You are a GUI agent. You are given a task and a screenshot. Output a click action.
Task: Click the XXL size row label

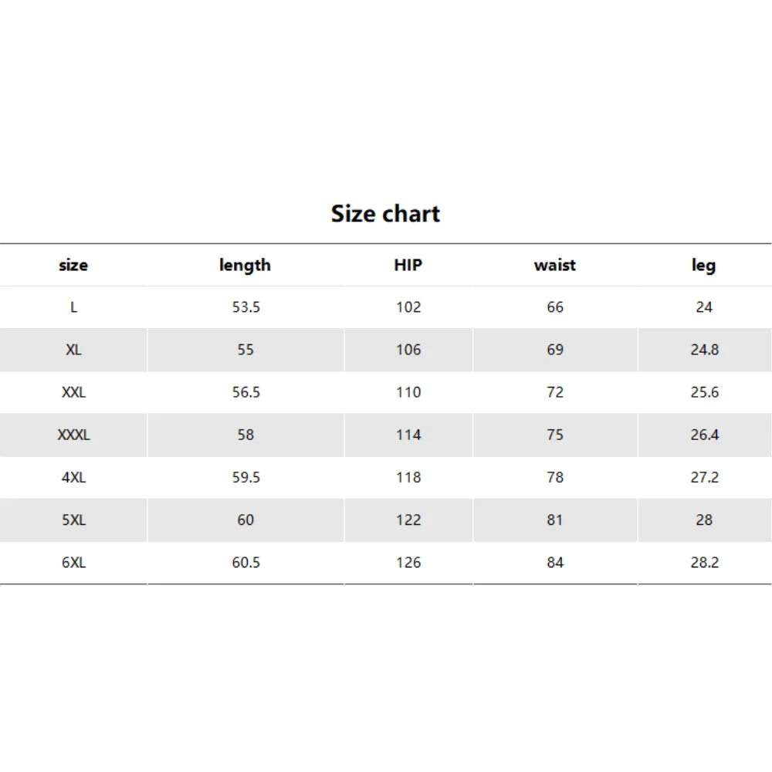73,392
